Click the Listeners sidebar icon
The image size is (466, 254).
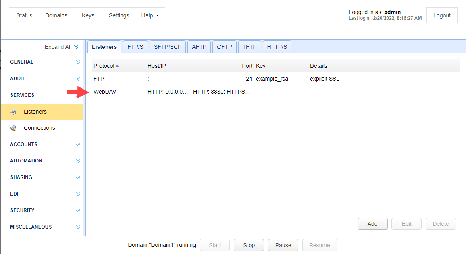pyautogui.click(x=13, y=112)
